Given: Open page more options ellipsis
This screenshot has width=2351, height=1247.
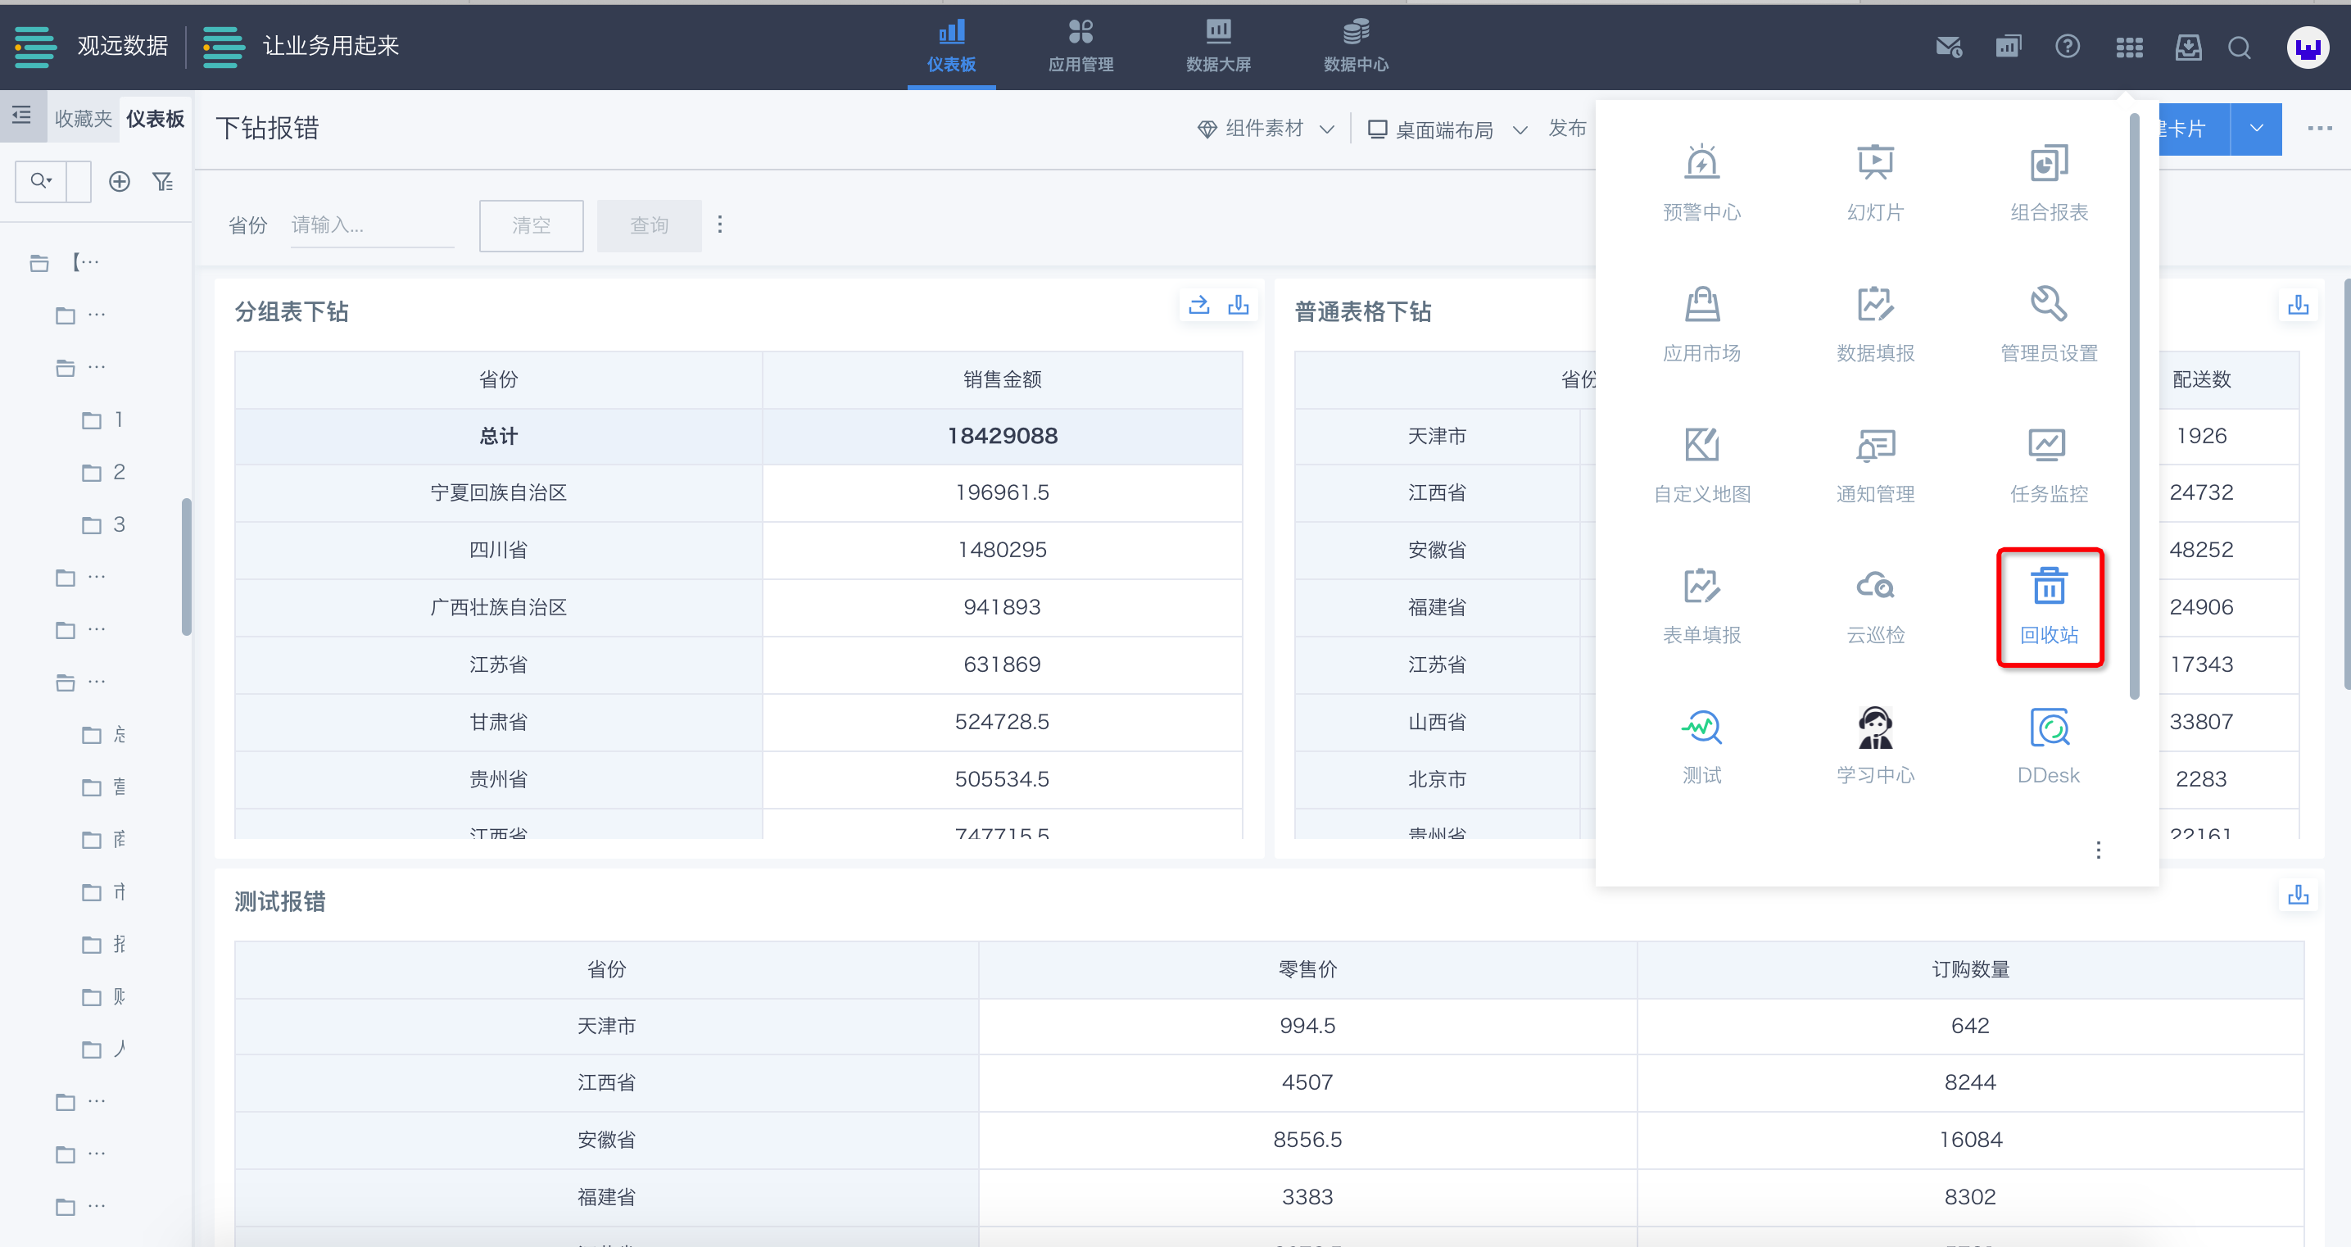Looking at the screenshot, I should pos(2319,129).
